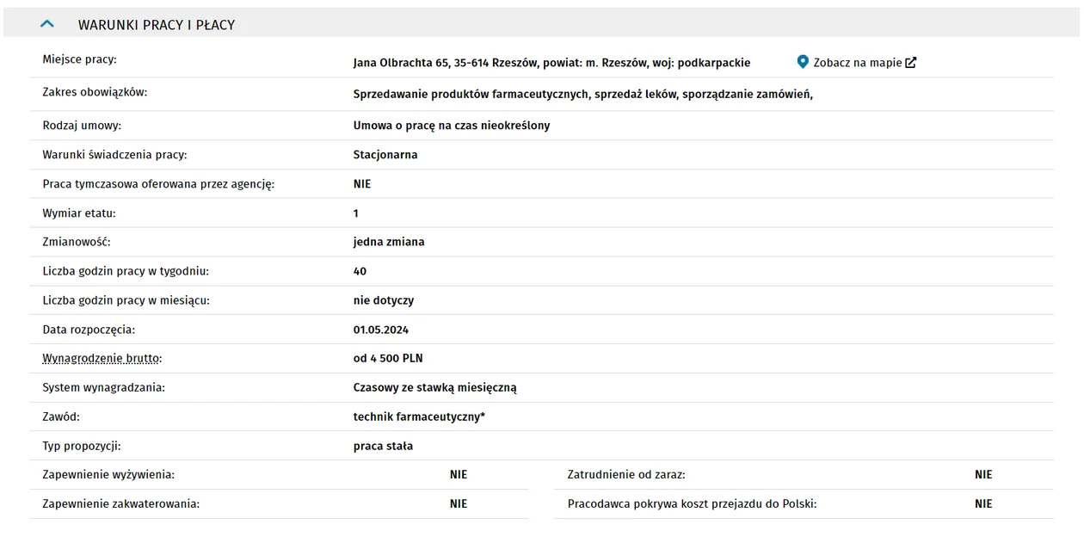Click the Zapewnienie zakwaterowania label
The height and width of the screenshot is (543, 1084).
[x=121, y=504]
